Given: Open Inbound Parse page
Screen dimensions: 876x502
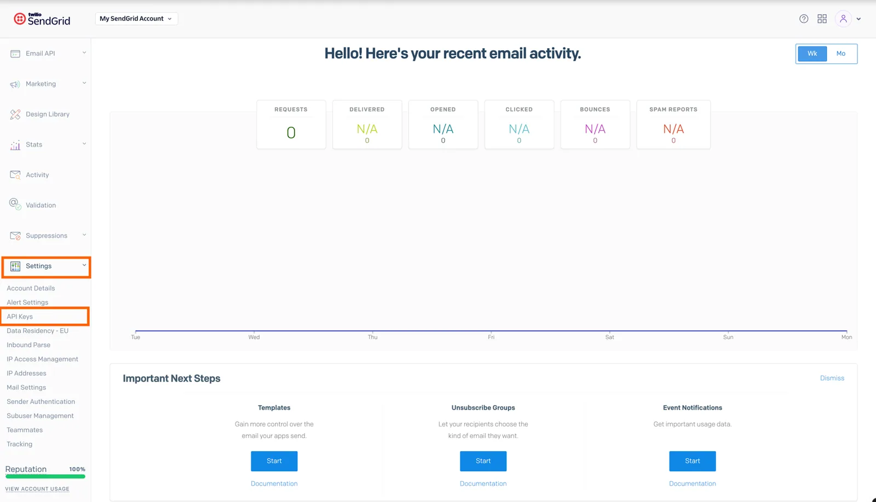Looking at the screenshot, I should 28,345.
